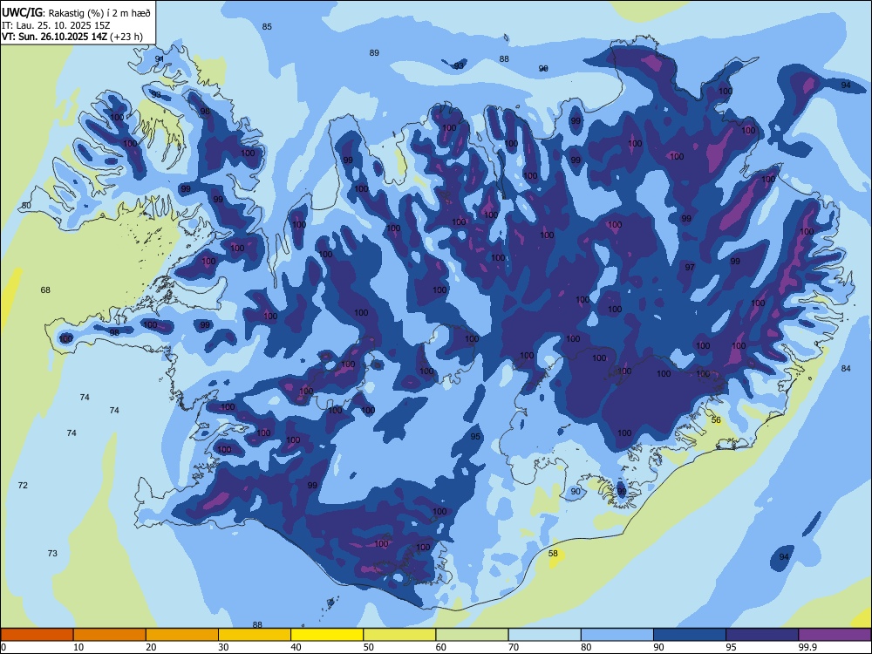Click the init time 'IT: Lau. 25. 10. 2025 15Z'
The height and width of the screenshot is (654, 872).
pyautogui.click(x=56, y=25)
